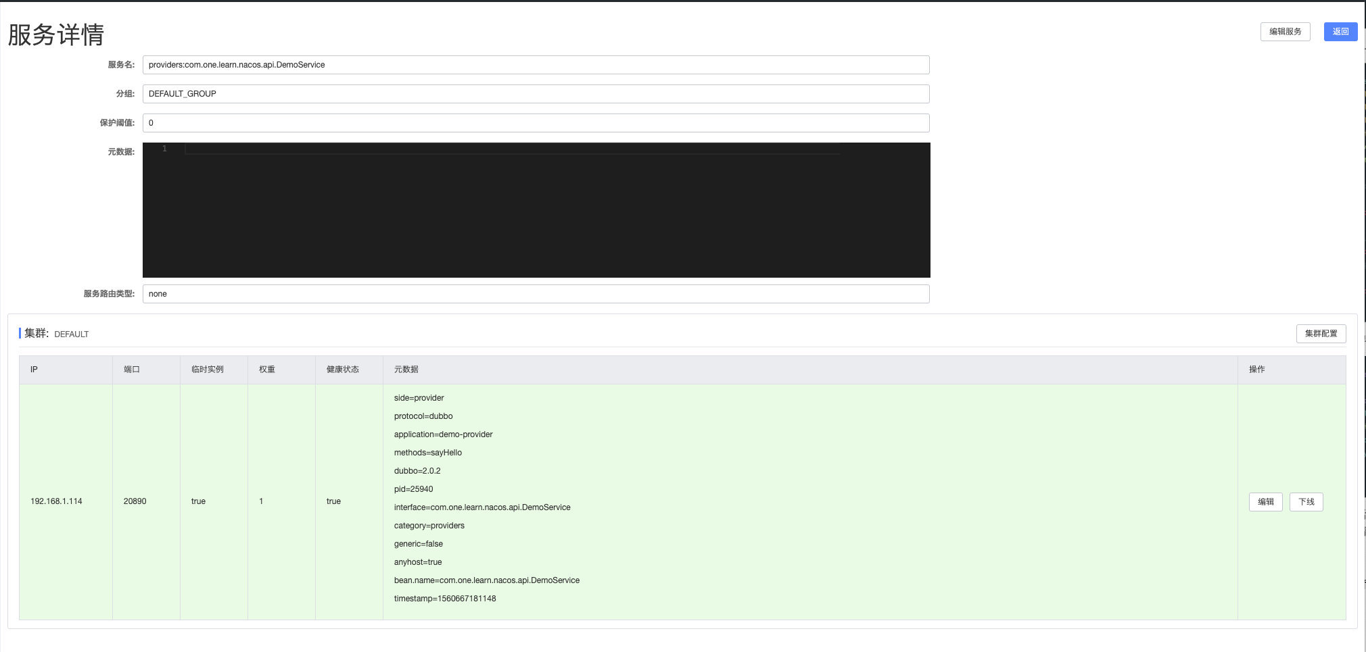Open the 集群配置 cluster settings button
The image size is (1366, 652).
1321,334
